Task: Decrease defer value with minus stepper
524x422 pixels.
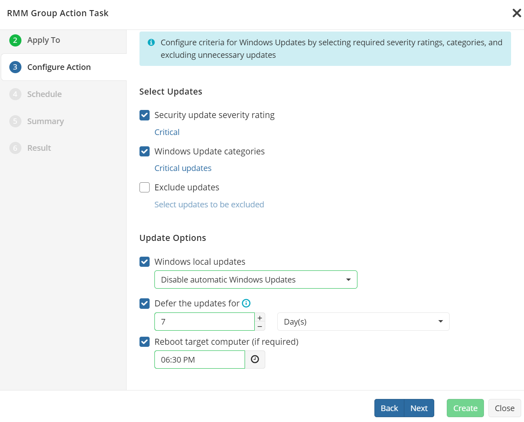Action: tap(260, 326)
